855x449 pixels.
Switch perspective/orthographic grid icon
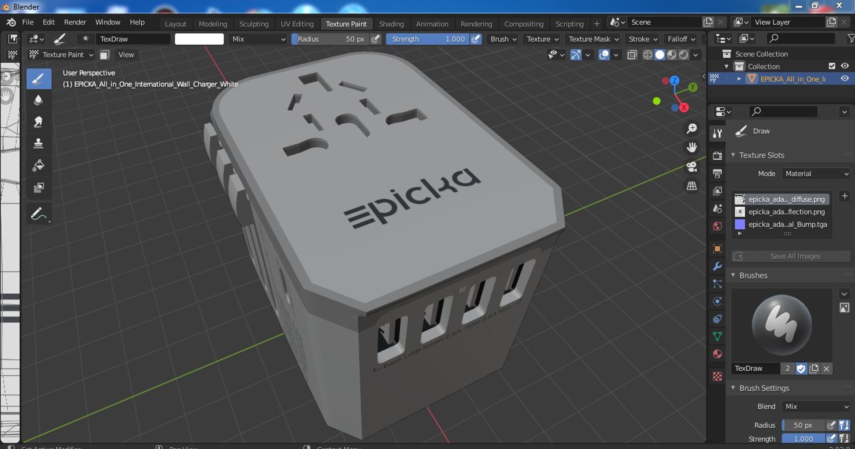(x=692, y=186)
